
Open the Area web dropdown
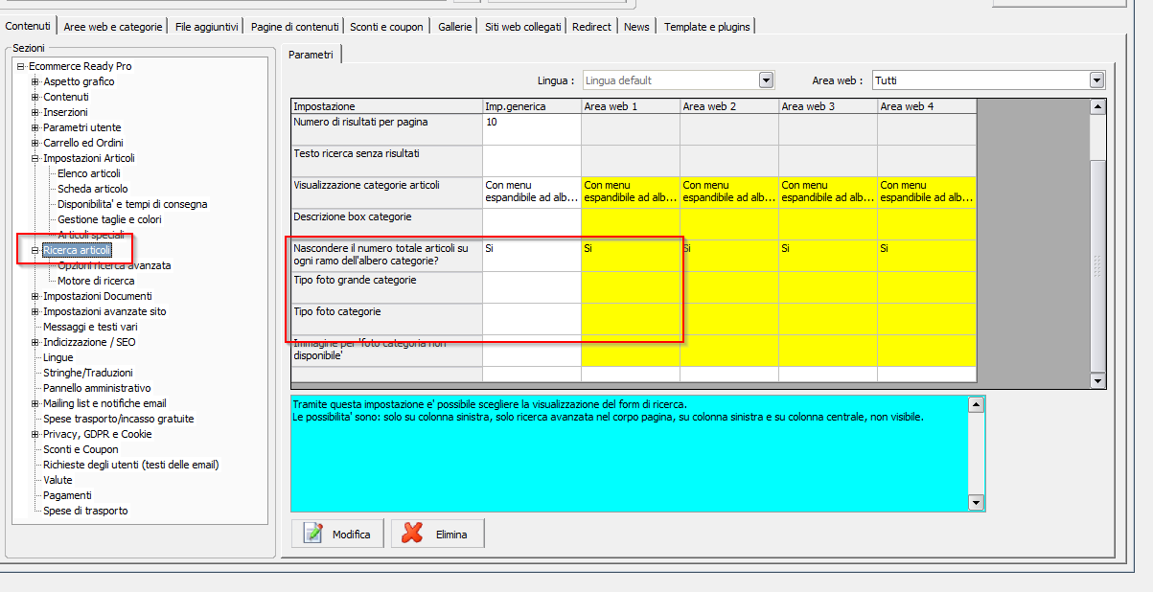(x=1096, y=80)
